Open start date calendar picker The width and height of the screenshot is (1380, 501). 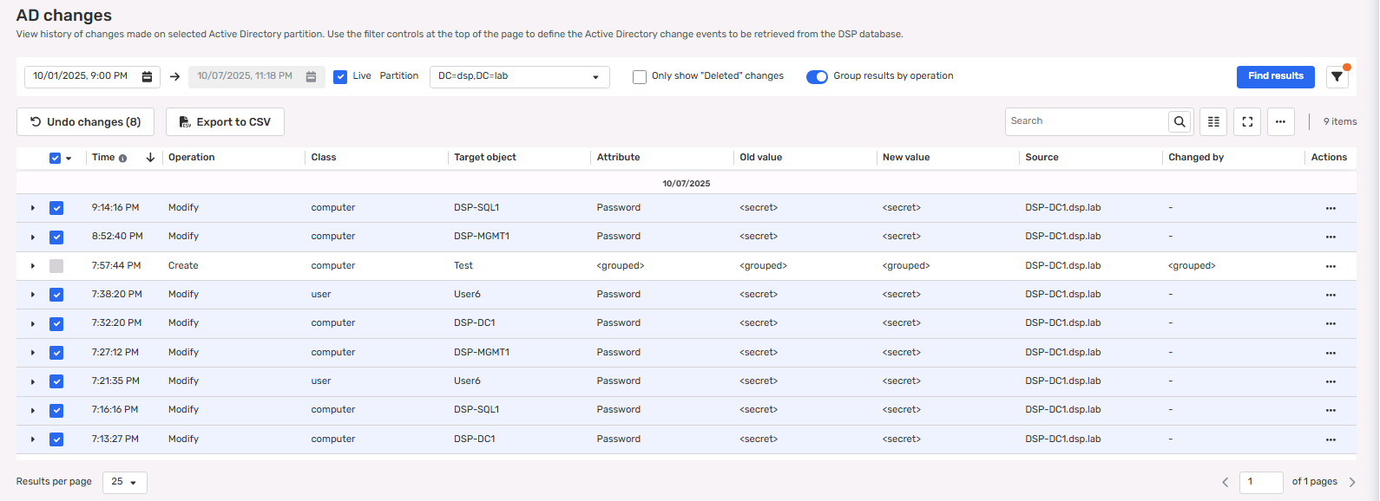[148, 76]
